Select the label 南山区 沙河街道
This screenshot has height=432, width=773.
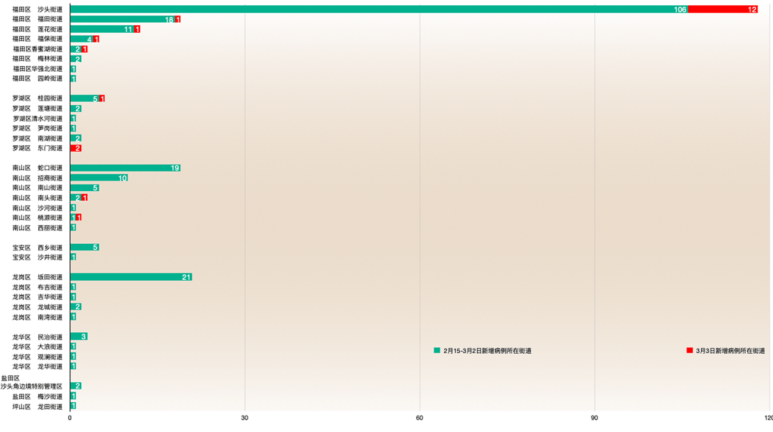[37, 208]
